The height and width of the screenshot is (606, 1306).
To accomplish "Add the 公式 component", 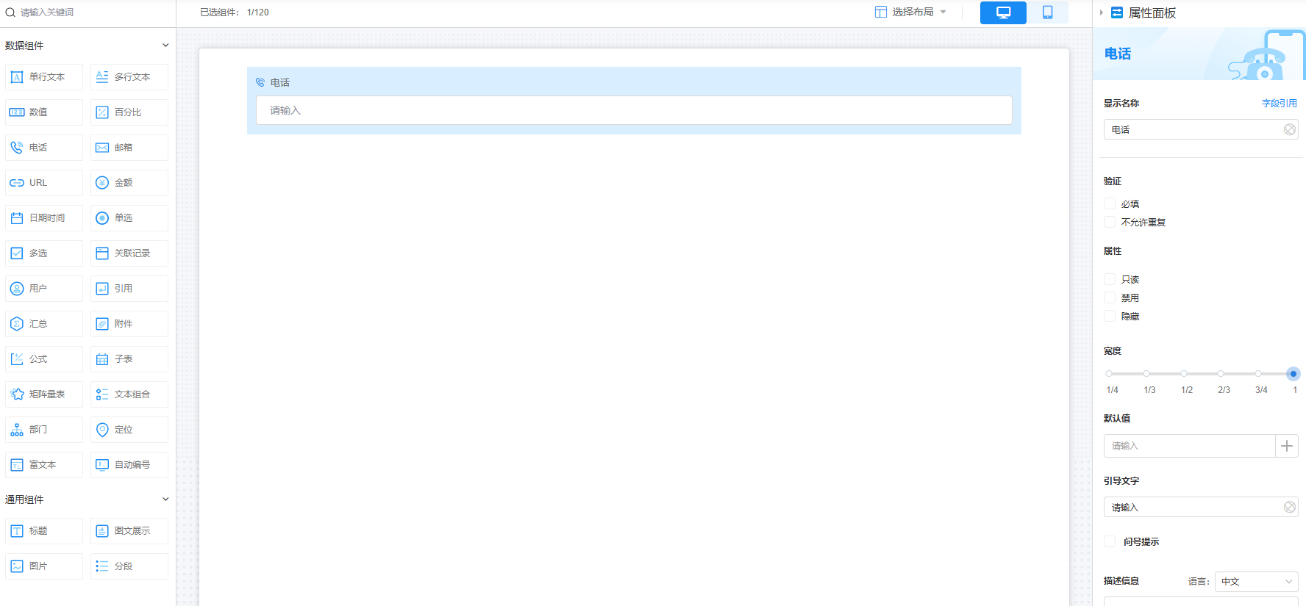I will tap(44, 359).
